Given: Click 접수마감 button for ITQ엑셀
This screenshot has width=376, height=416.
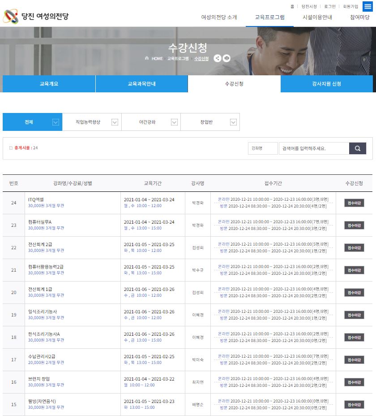Looking at the screenshot, I should tap(354, 203).
